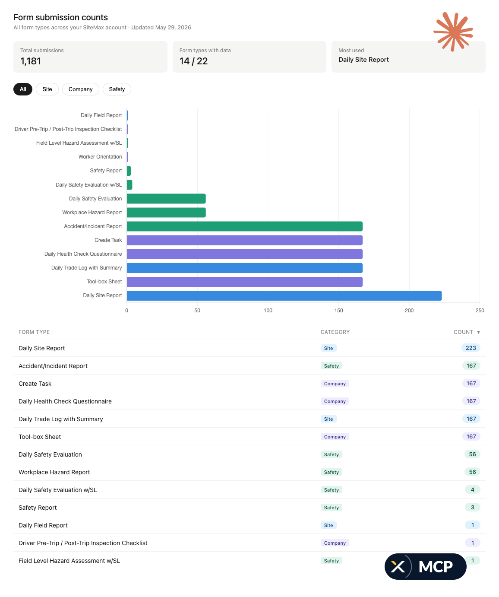The height and width of the screenshot is (597, 499).
Task: Click the MCP logo badge
Action: click(x=425, y=566)
